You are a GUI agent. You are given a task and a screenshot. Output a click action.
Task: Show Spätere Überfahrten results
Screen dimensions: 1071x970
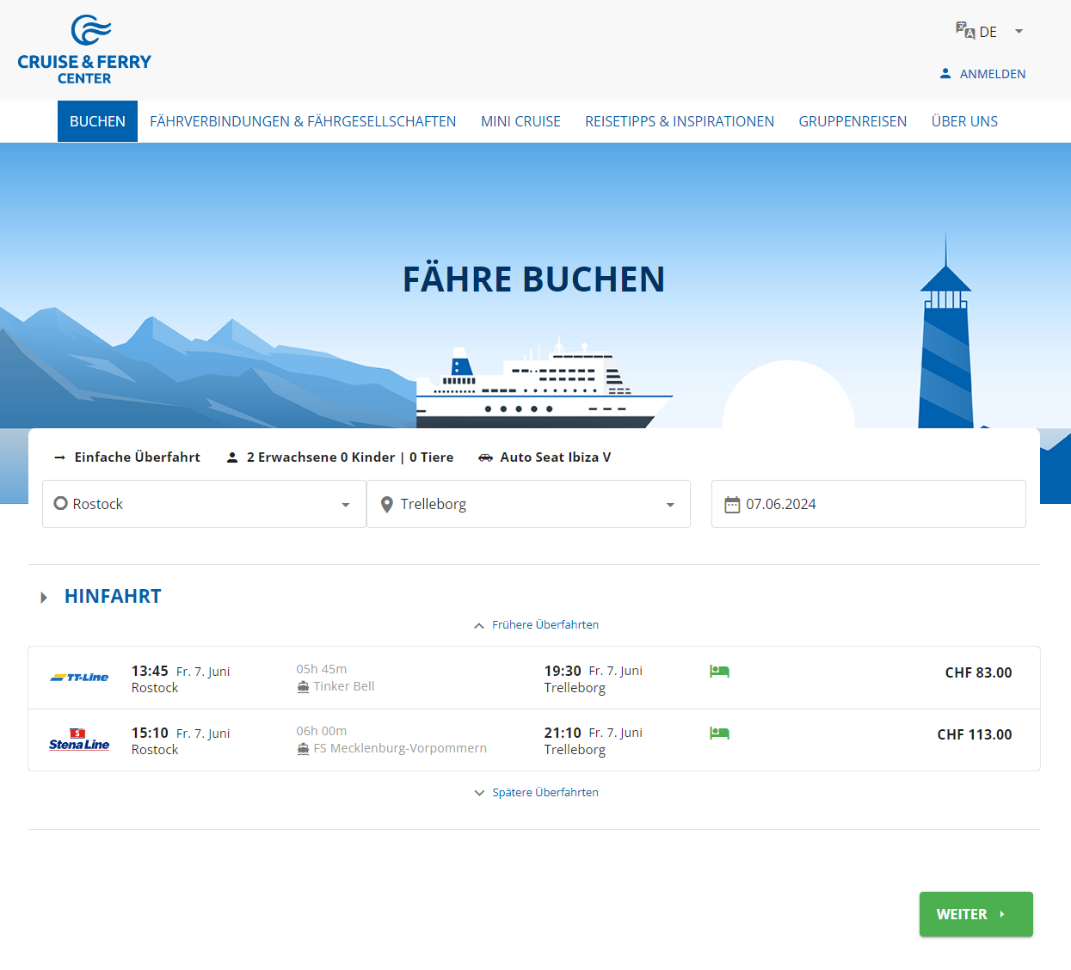pyautogui.click(x=535, y=792)
